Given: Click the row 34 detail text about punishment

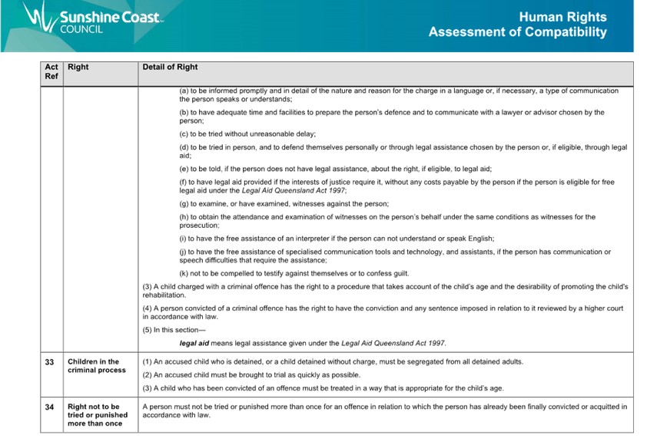Looking at the screenshot, I should (384, 410).
